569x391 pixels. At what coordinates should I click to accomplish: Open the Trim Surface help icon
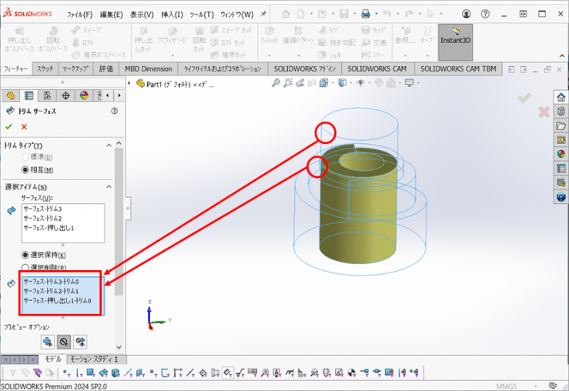pos(114,111)
